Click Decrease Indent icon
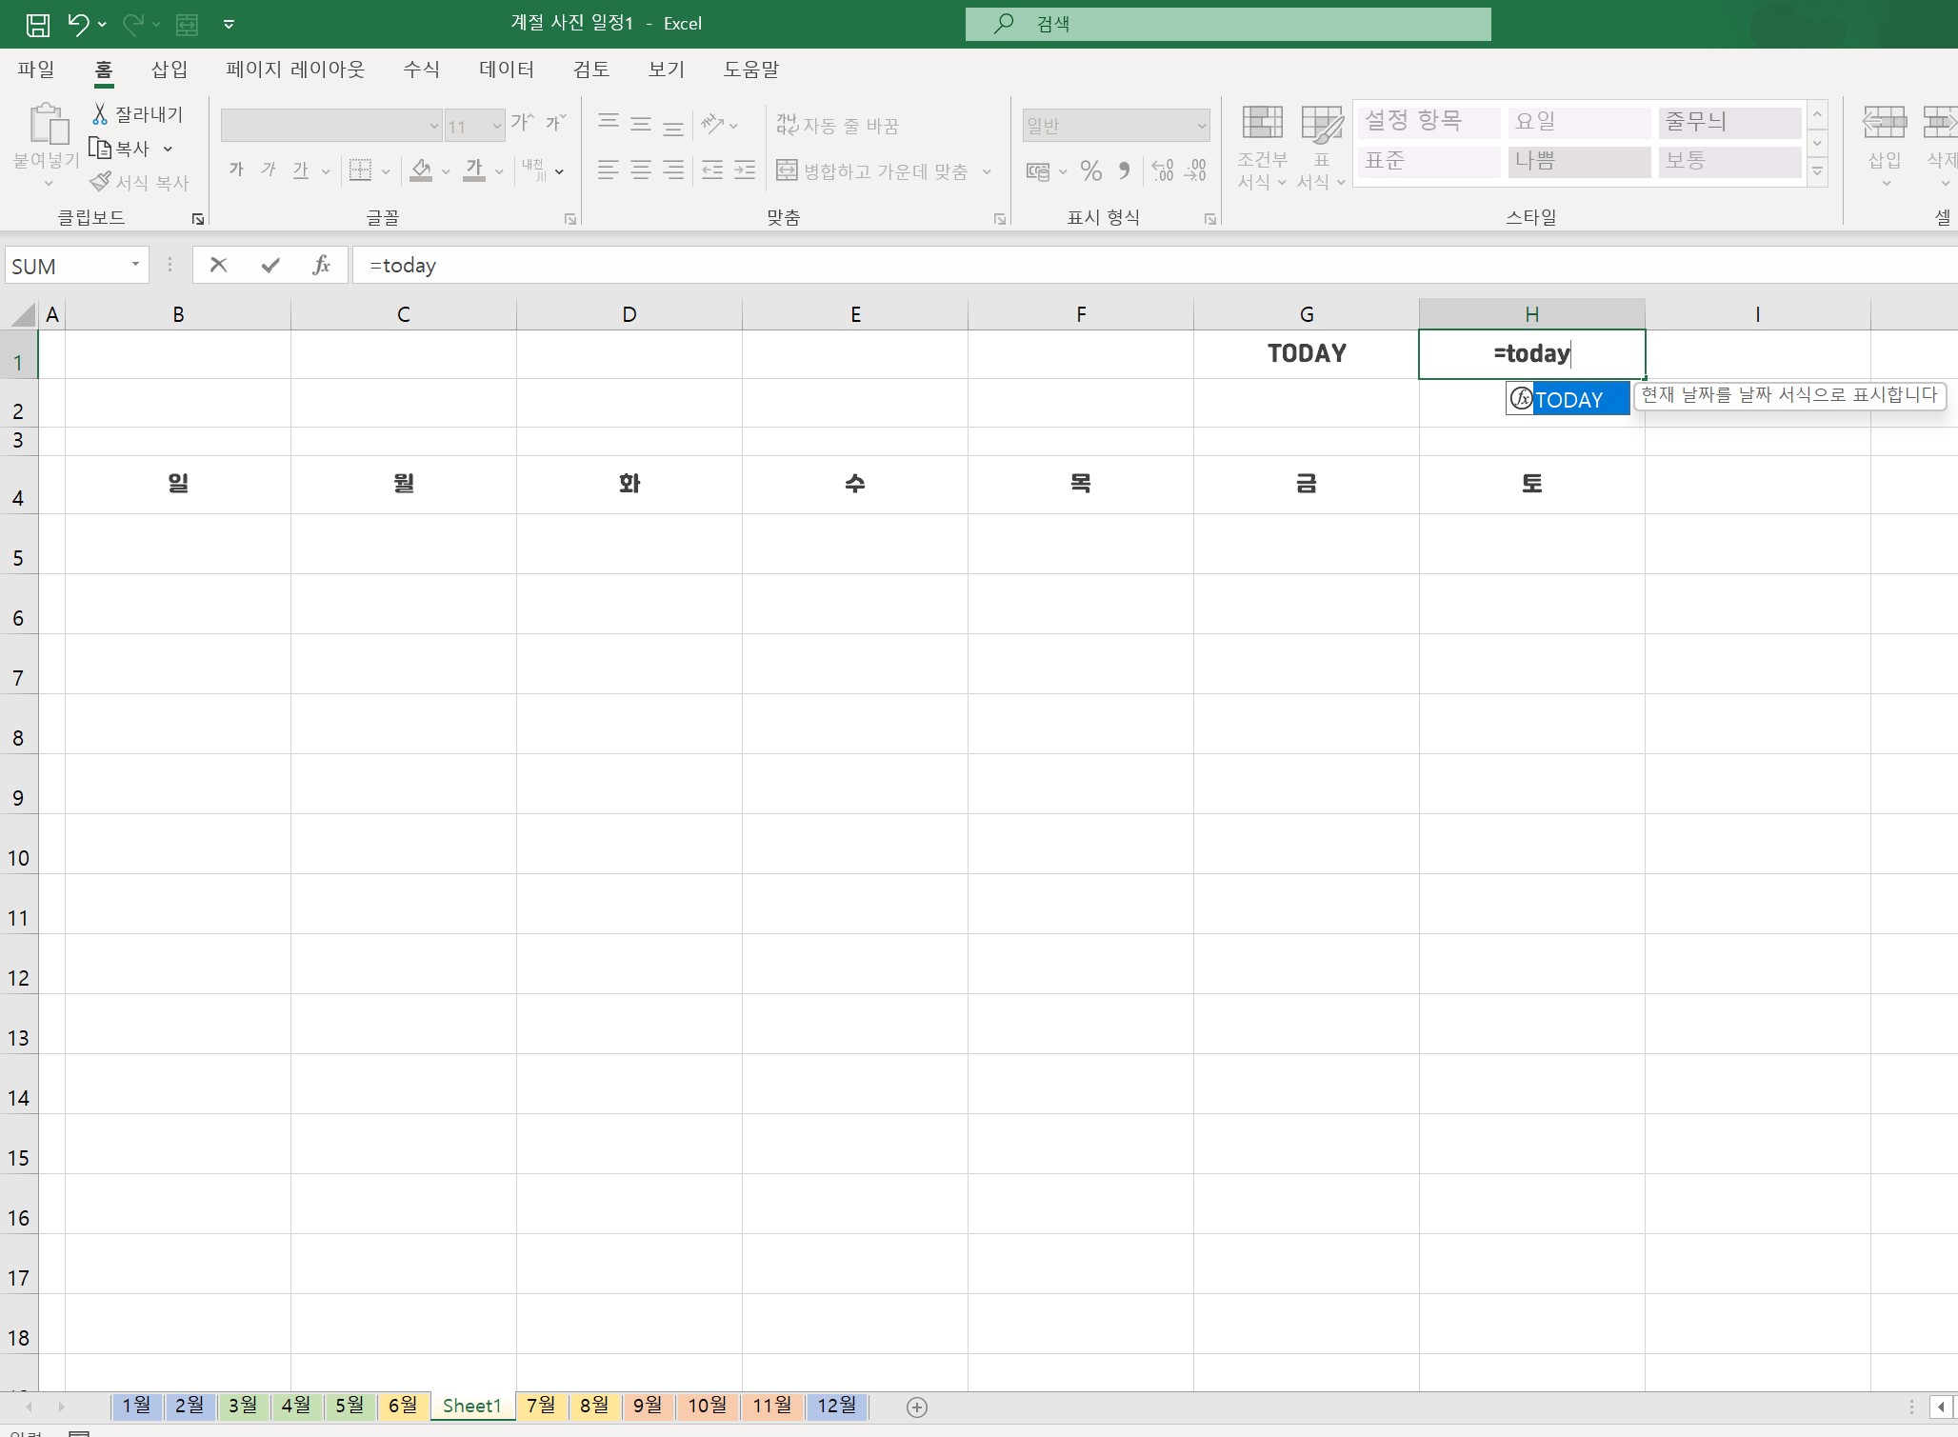This screenshot has height=1437, width=1958. [712, 170]
